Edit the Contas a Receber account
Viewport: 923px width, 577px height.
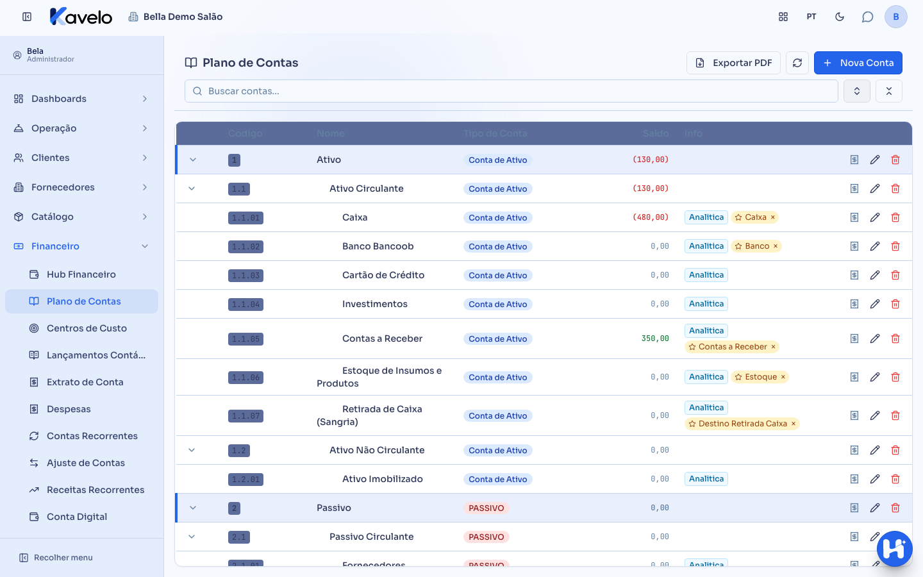click(x=875, y=339)
